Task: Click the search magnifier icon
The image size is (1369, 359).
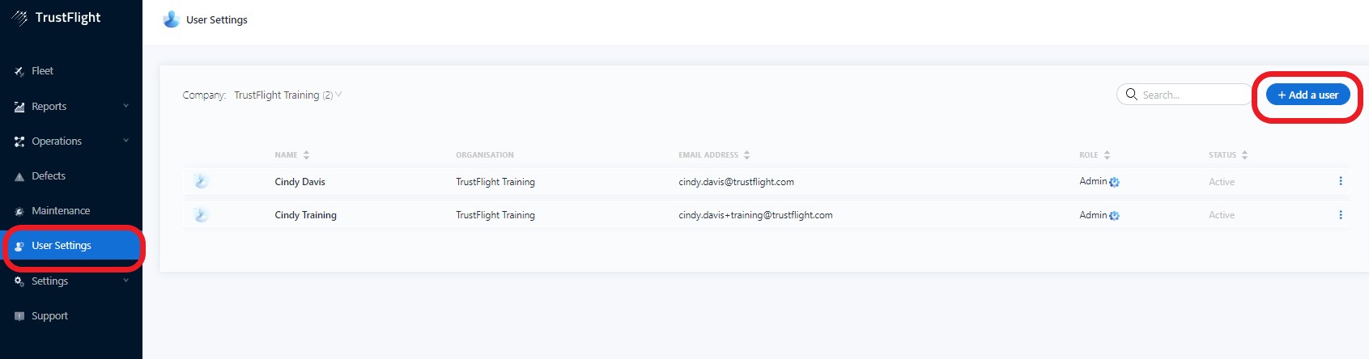Action: tap(1132, 95)
